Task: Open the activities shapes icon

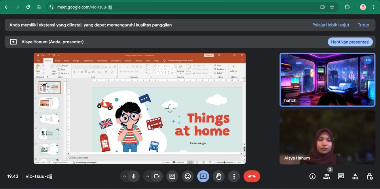Action: (x=355, y=176)
